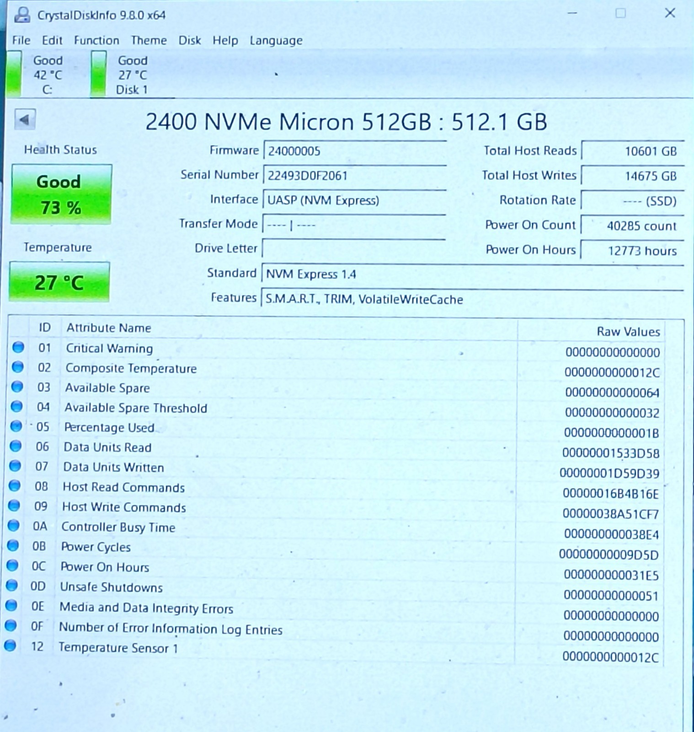This screenshot has width=694, height=732.
Task: Click Rotation Rate value ---- (SSD)
Action: pyautogui.click(x=633, y=201)
